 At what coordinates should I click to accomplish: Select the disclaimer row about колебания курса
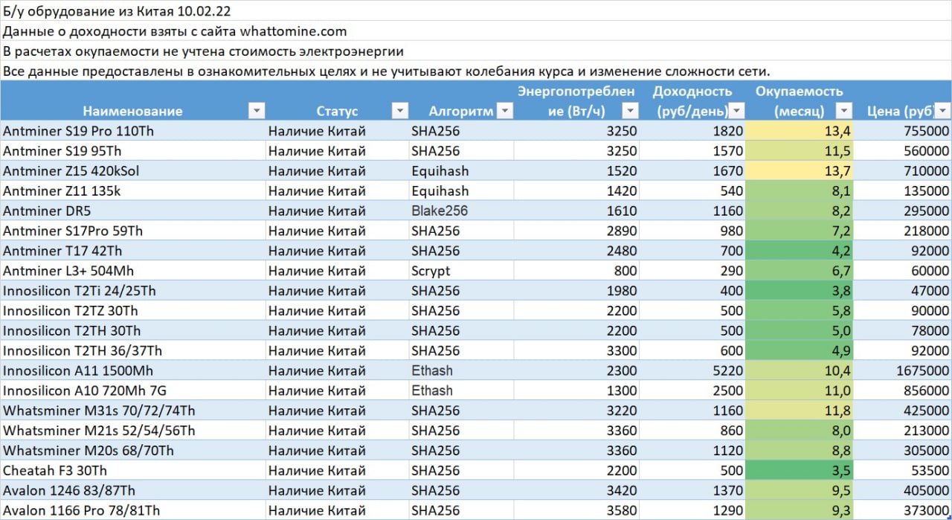[x=476, y=71]
